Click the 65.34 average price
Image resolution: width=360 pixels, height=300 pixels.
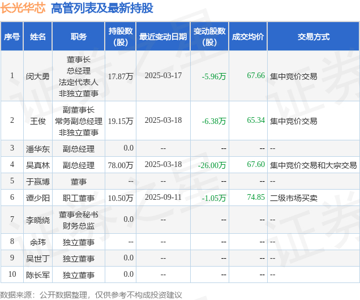256,120
